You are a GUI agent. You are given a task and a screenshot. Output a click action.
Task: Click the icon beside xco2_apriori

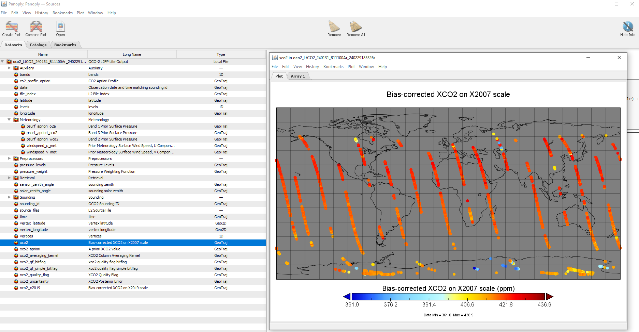(16, 249)
